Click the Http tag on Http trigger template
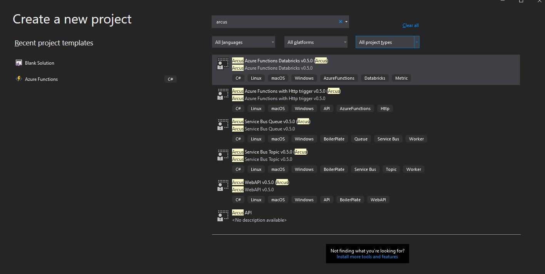The image size is (545, 274). click(385, 109)
